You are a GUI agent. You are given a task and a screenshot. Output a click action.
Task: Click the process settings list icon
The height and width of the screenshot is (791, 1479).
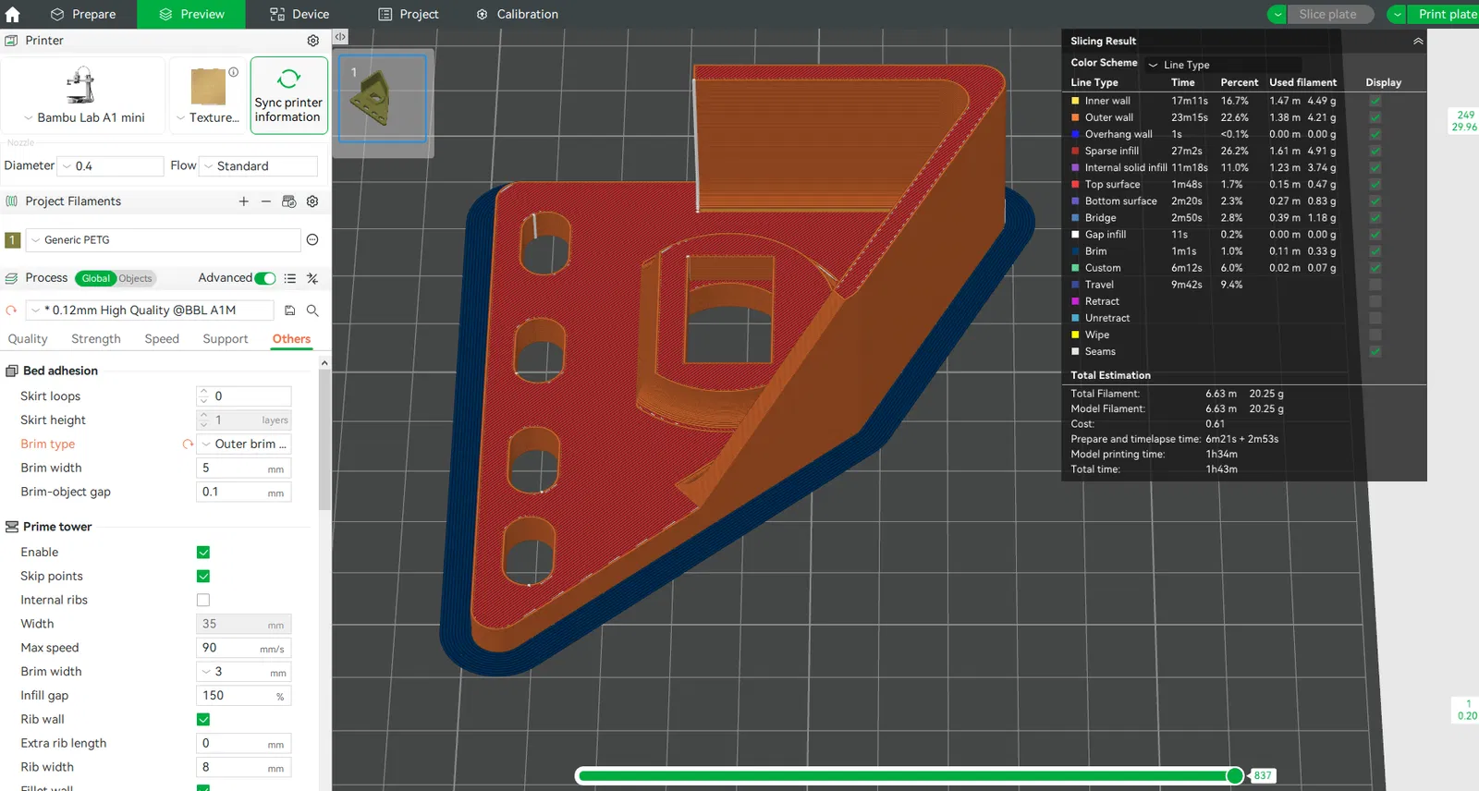(x=290, y=278)
